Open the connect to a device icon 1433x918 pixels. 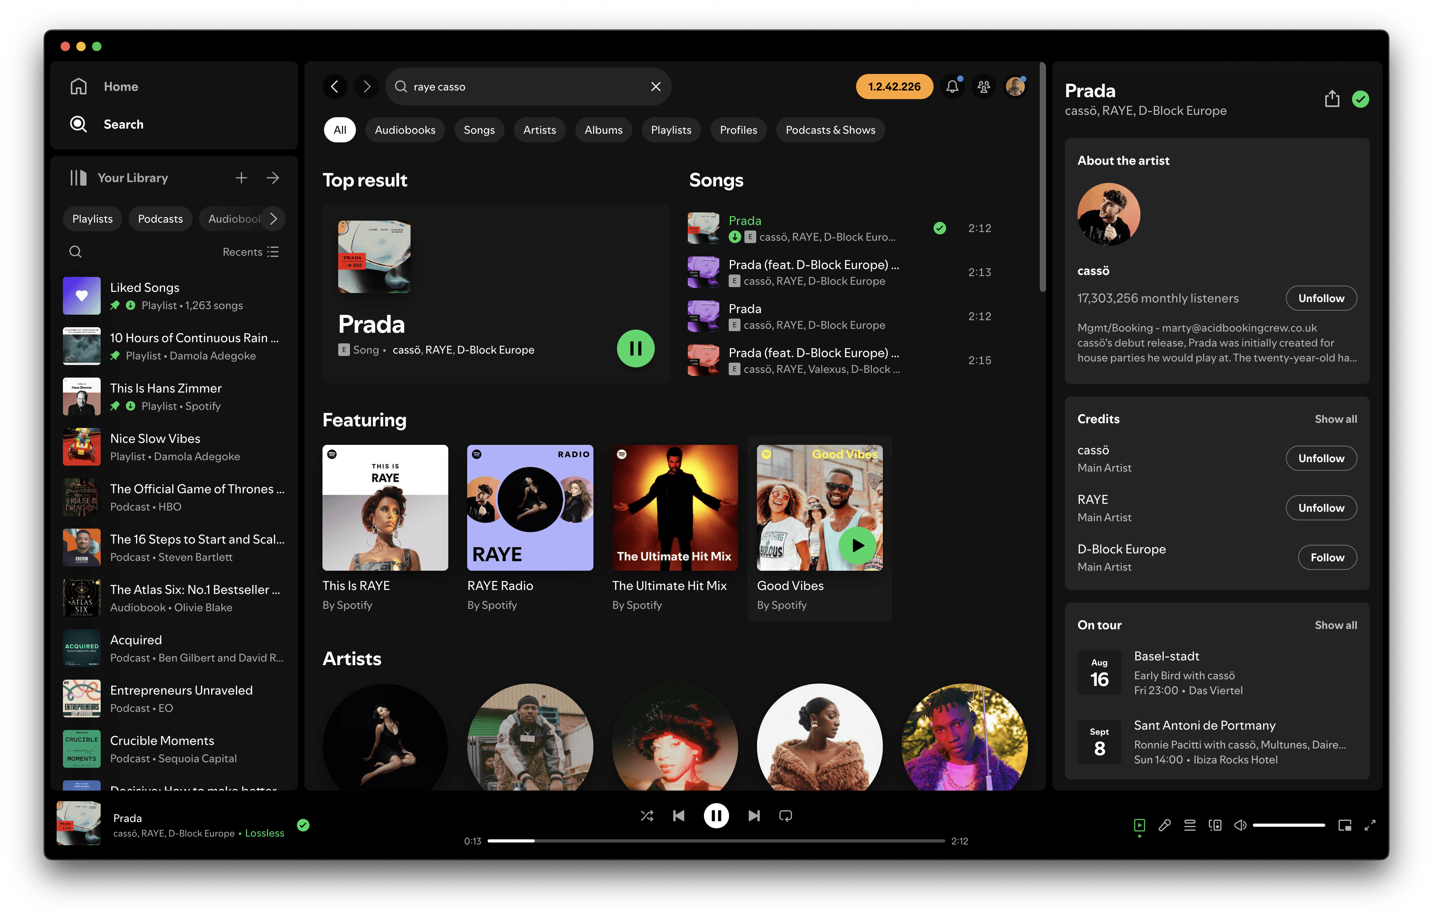click(1215, 825)
